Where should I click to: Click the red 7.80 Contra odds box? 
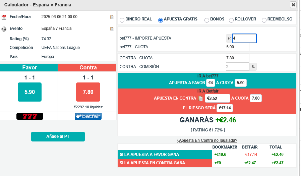click(x=88, y=92)
